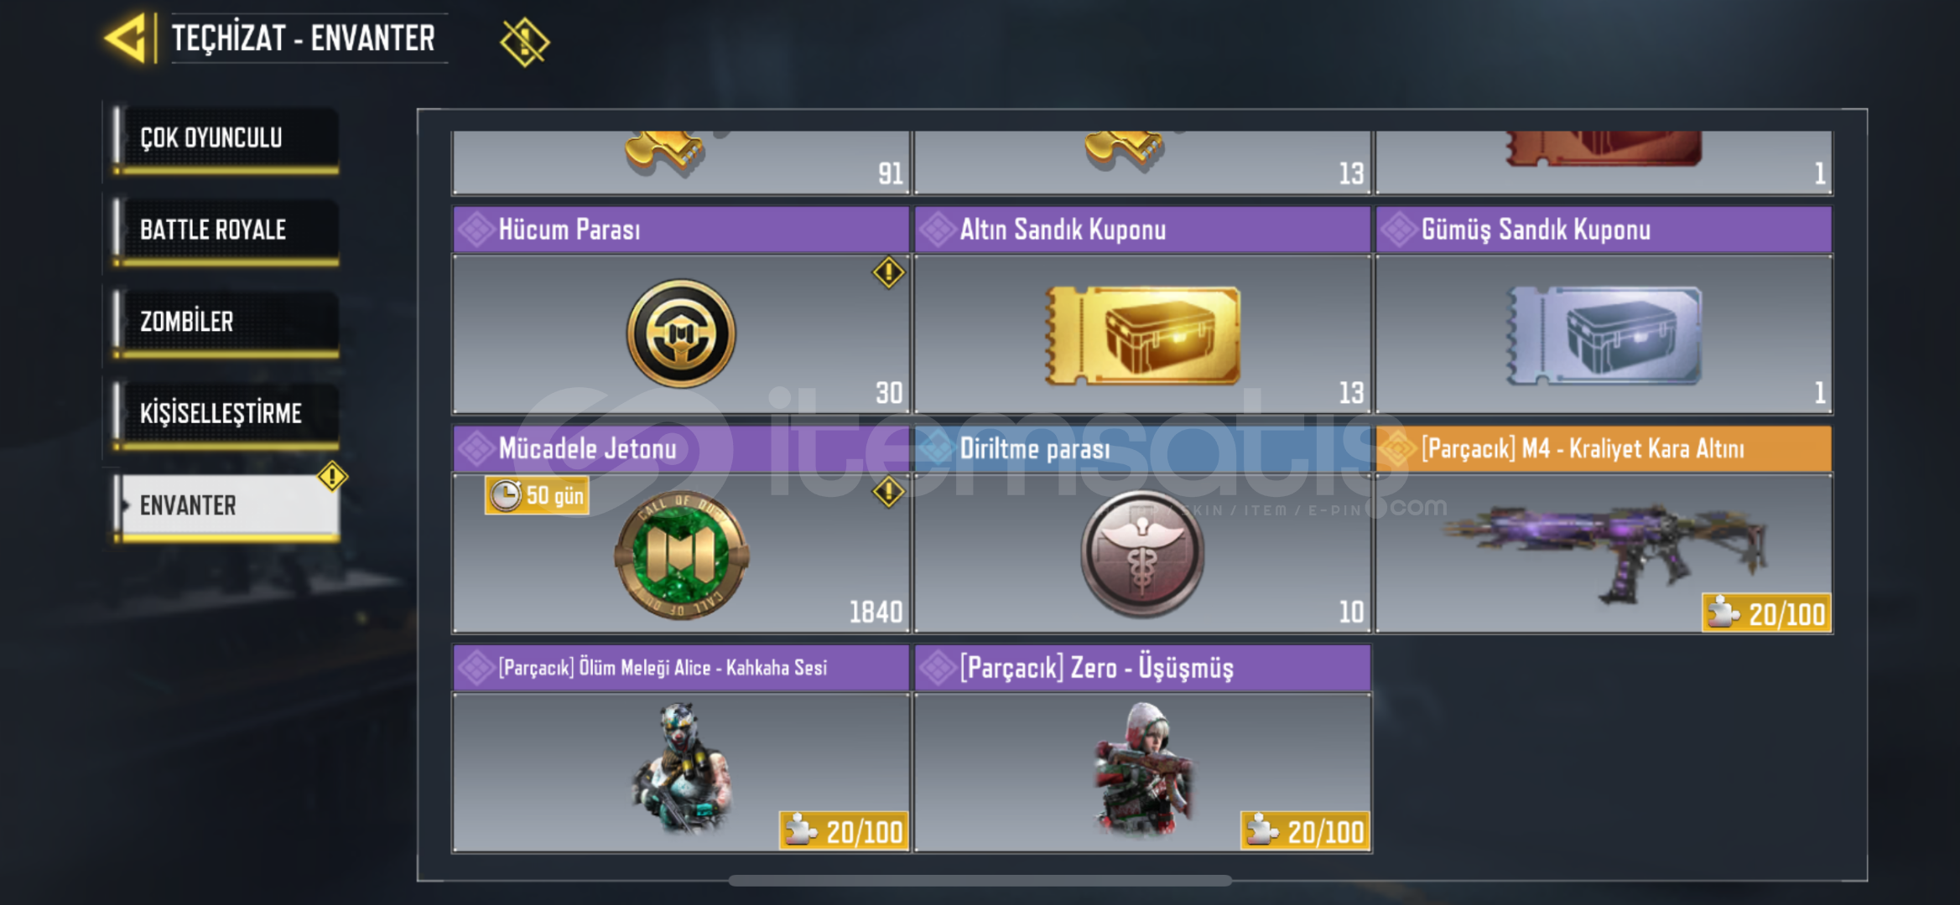
Task: Click the alert badge on Hücum Parası
Action: coord(888,272)
